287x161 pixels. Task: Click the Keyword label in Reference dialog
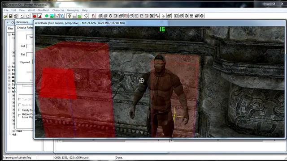[25, 62]
